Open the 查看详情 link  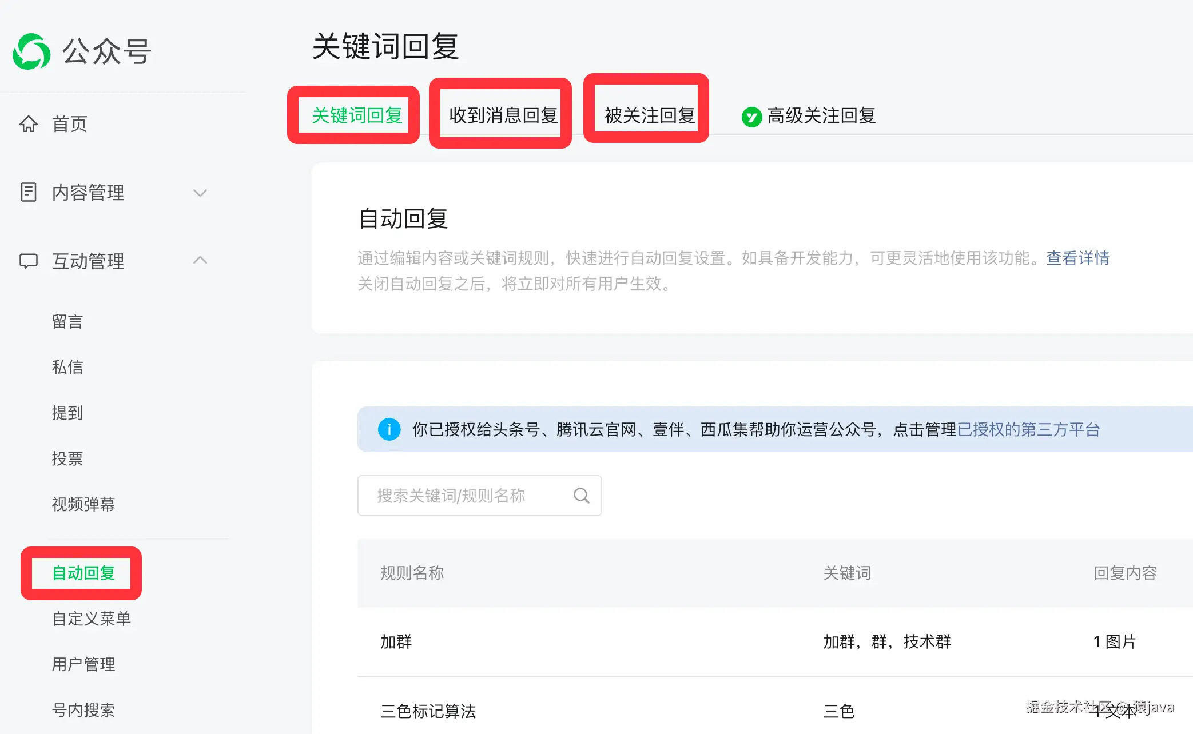[1077, 258]
